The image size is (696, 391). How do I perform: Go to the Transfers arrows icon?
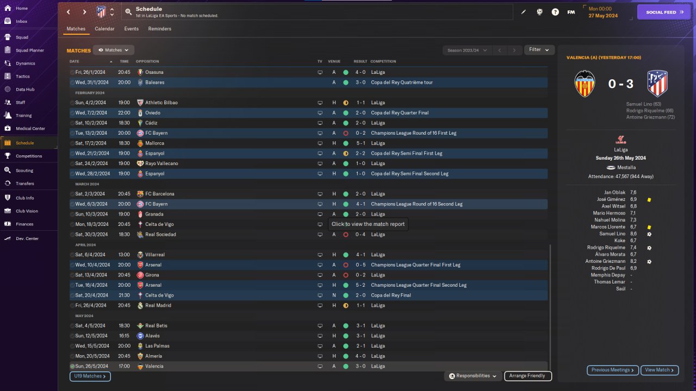[x=8, y=184]
